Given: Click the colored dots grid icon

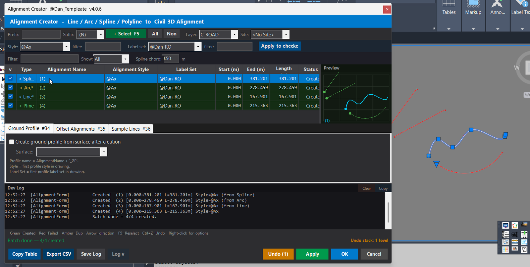Looking at the screenshot, I should [505, 249].
